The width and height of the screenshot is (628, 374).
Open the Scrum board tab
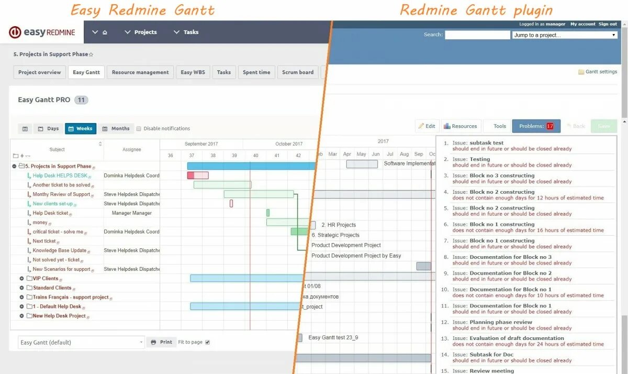298,72
